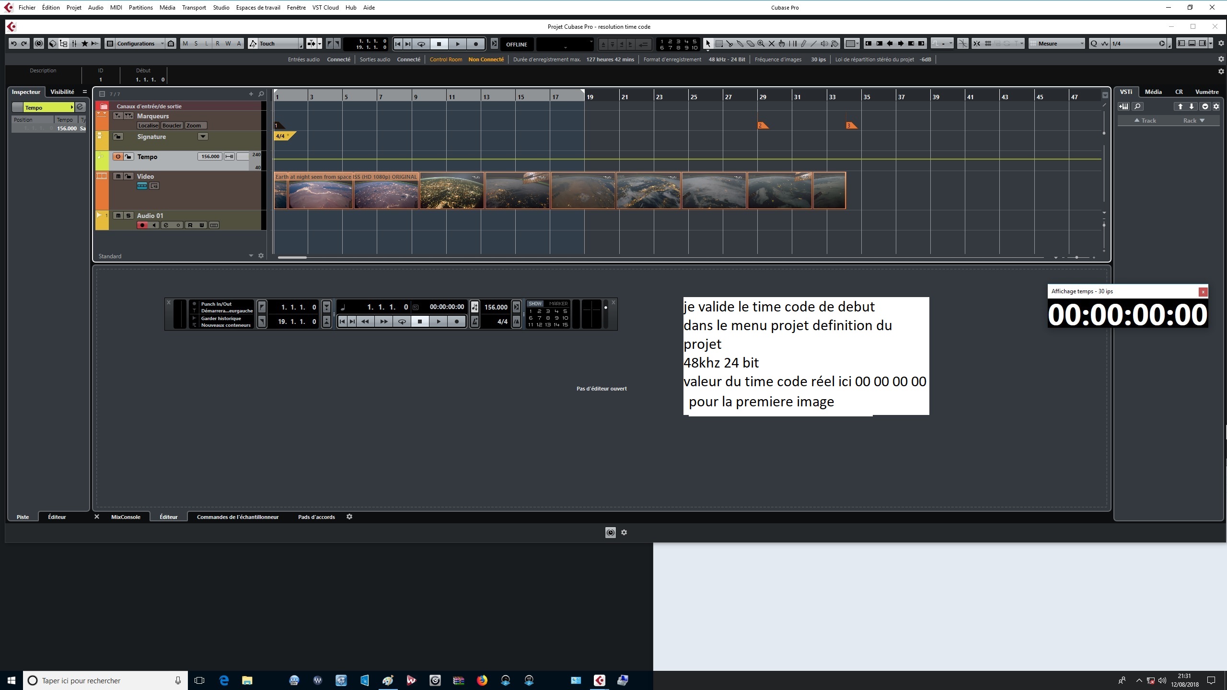Click add track plus icon
Viewport: 1227px width, 690px height.
click(x=251, y=94)
